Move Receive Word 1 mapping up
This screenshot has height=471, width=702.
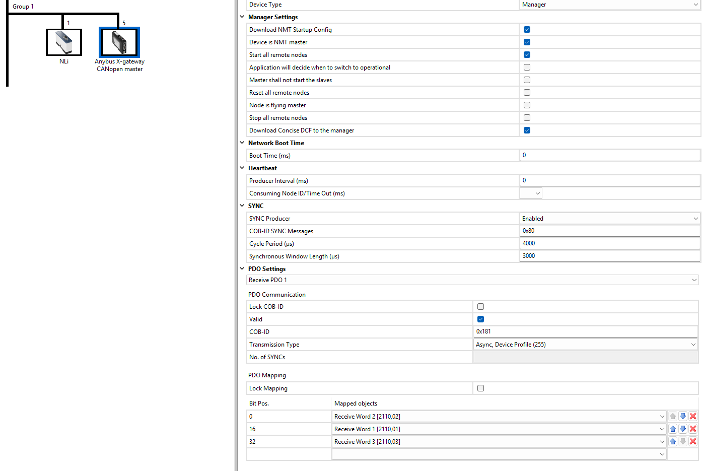[673, 429]
